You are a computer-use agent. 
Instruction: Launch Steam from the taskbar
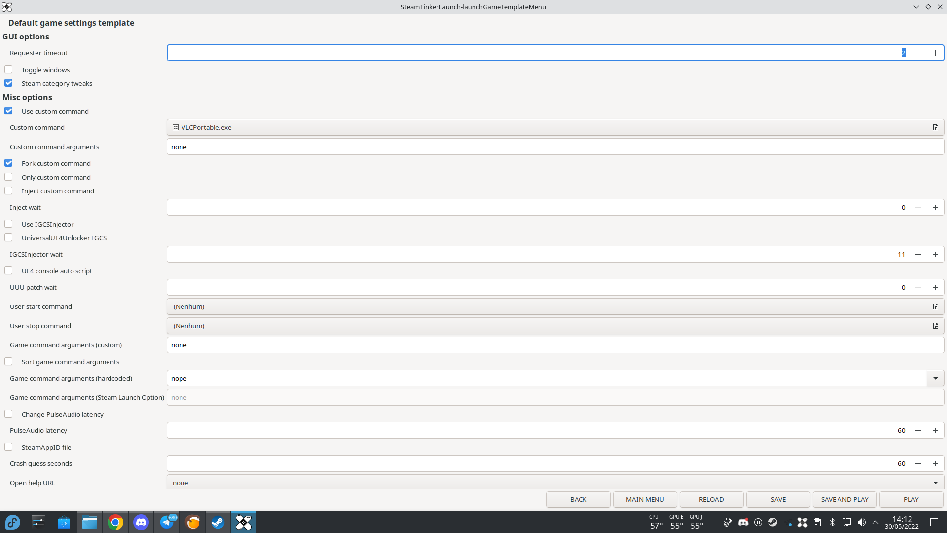coord(218,522)
